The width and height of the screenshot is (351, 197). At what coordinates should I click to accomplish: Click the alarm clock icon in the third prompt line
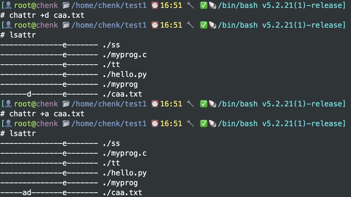pyautogui.click(x=155, y=104)
